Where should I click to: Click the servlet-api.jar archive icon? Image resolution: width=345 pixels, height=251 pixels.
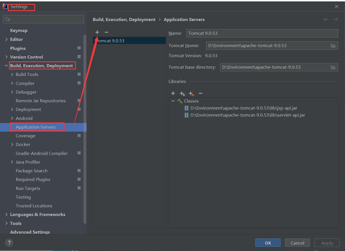(186, 115)
